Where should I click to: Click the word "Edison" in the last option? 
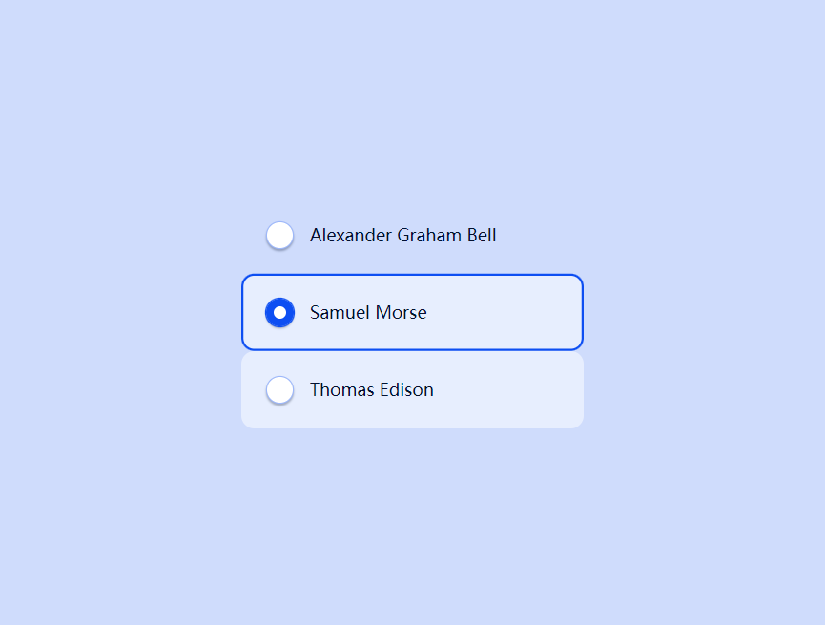[406, 389]
